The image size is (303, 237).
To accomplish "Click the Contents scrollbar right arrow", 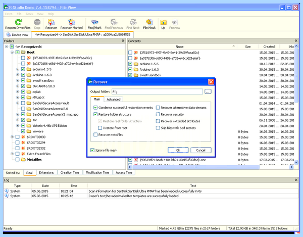I will click(x=291, y=167).
